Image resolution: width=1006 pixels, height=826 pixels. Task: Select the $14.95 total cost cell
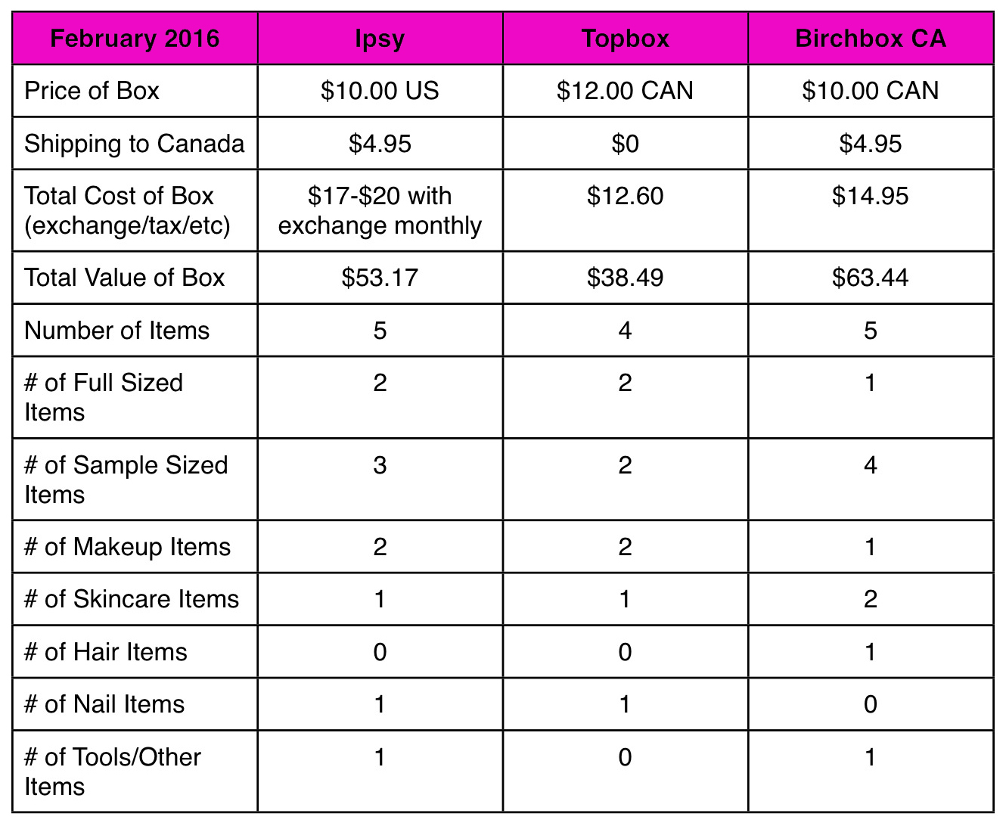point(871,210)
